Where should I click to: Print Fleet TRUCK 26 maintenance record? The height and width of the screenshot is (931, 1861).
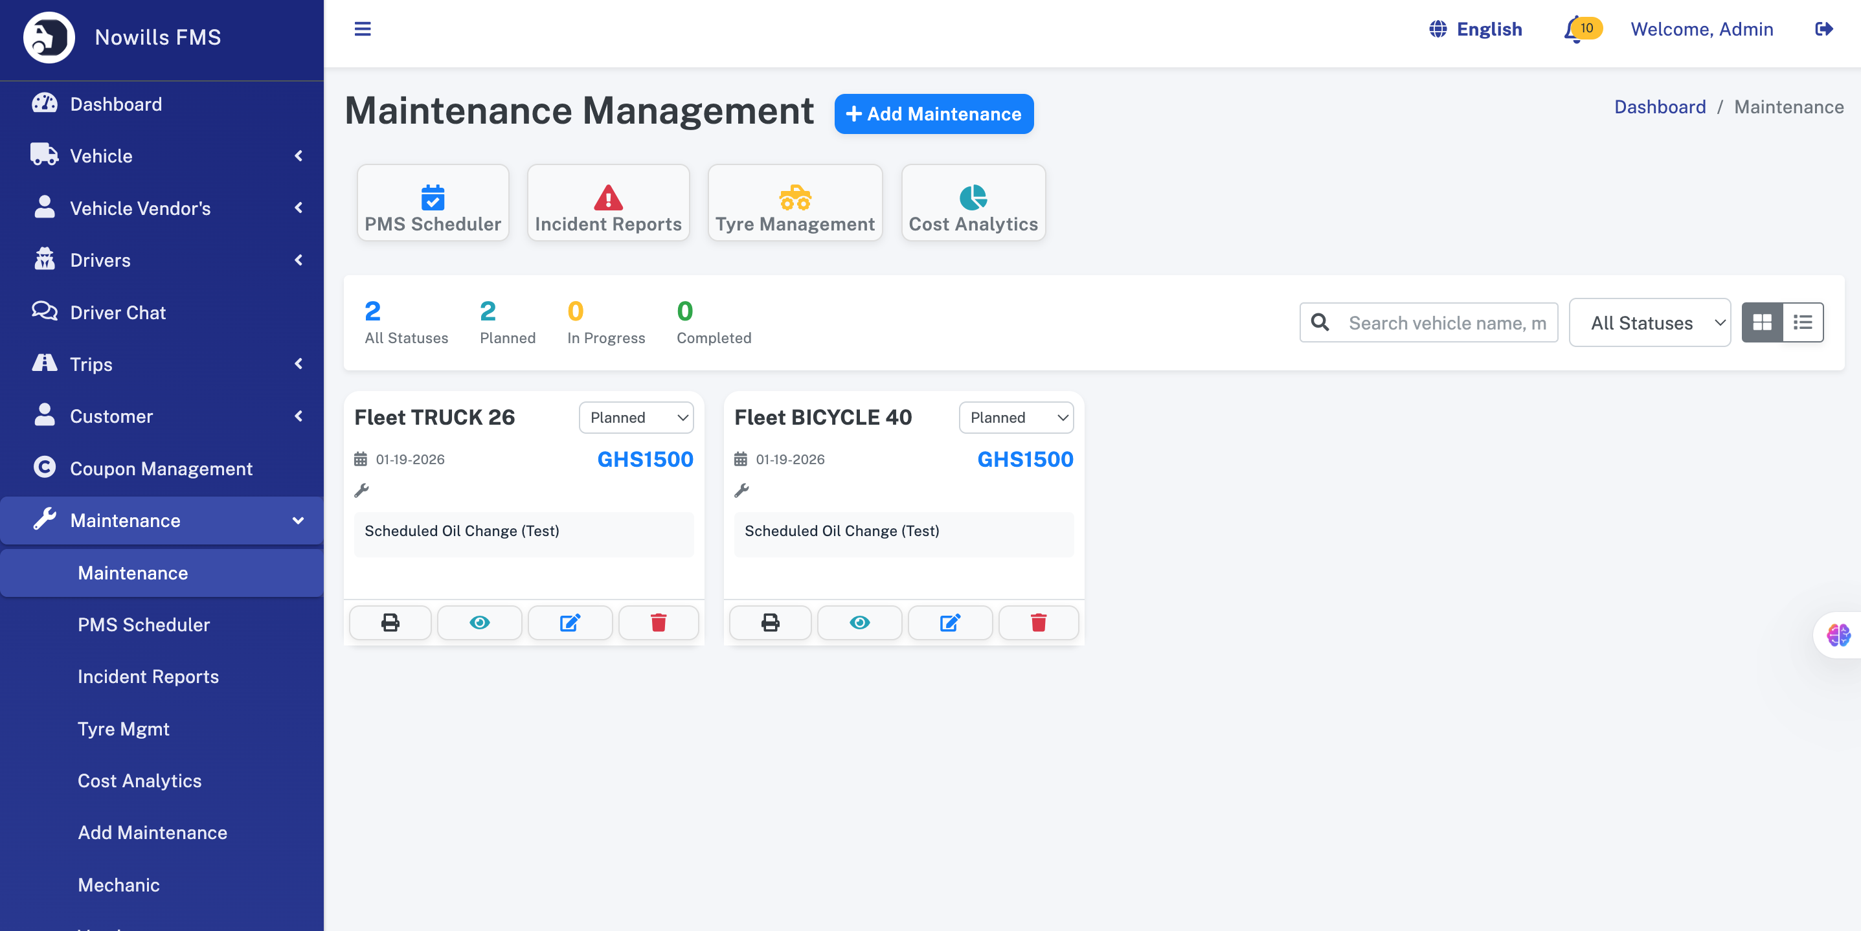point(390,623)
